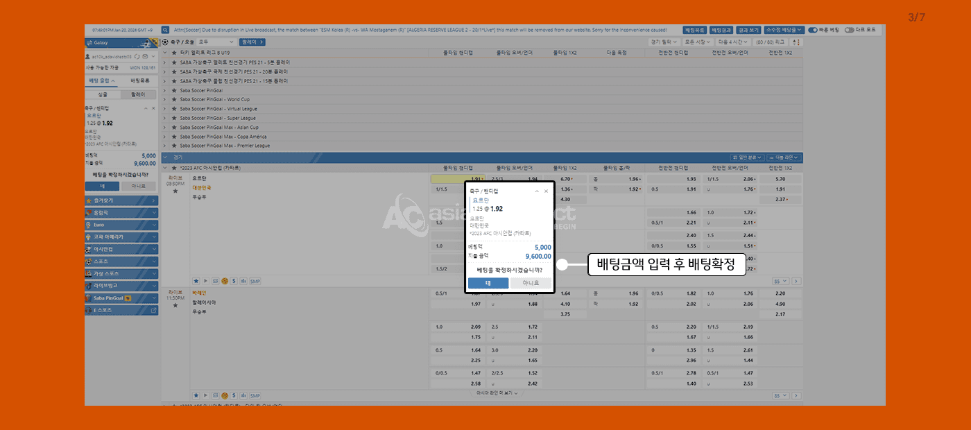
Task: Expand the Saba Soccer PinGoal - Super League row
Action: 165,118
